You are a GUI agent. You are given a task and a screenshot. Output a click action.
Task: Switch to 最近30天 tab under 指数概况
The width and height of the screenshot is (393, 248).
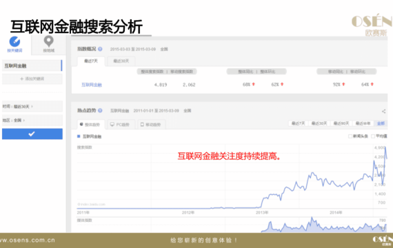(x=121, y=61)
